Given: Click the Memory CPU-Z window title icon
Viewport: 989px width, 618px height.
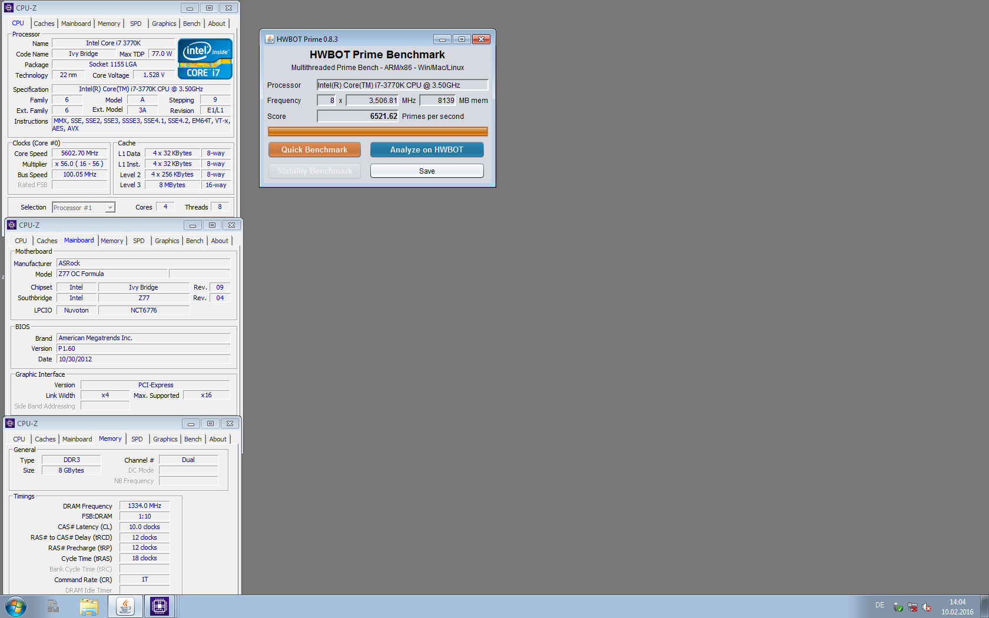Looking at the screenshot, I should (x=10, y=423).
